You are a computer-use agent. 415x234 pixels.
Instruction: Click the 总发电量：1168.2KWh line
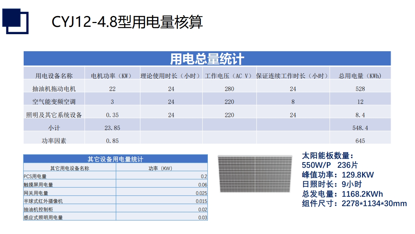point(342,194)
